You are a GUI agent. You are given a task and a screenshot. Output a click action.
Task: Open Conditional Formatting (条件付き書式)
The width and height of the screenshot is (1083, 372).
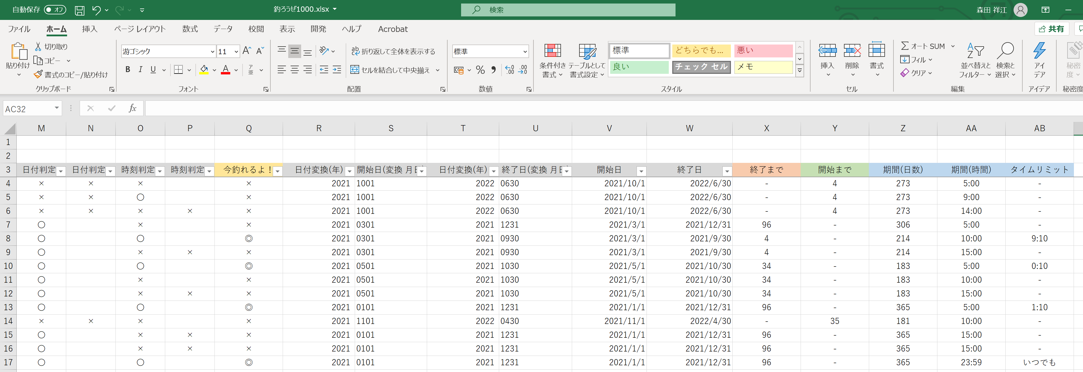552,61
